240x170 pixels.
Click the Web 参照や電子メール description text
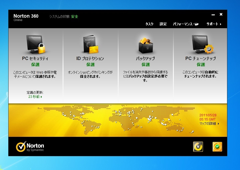[x=35, y=74]
